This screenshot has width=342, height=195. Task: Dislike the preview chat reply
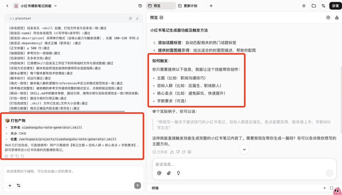178,152
